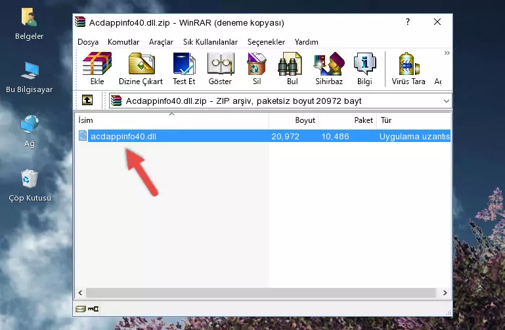Sort by İsim column header
This screenshot has height=330, width=505.
(x=172, y=120)
